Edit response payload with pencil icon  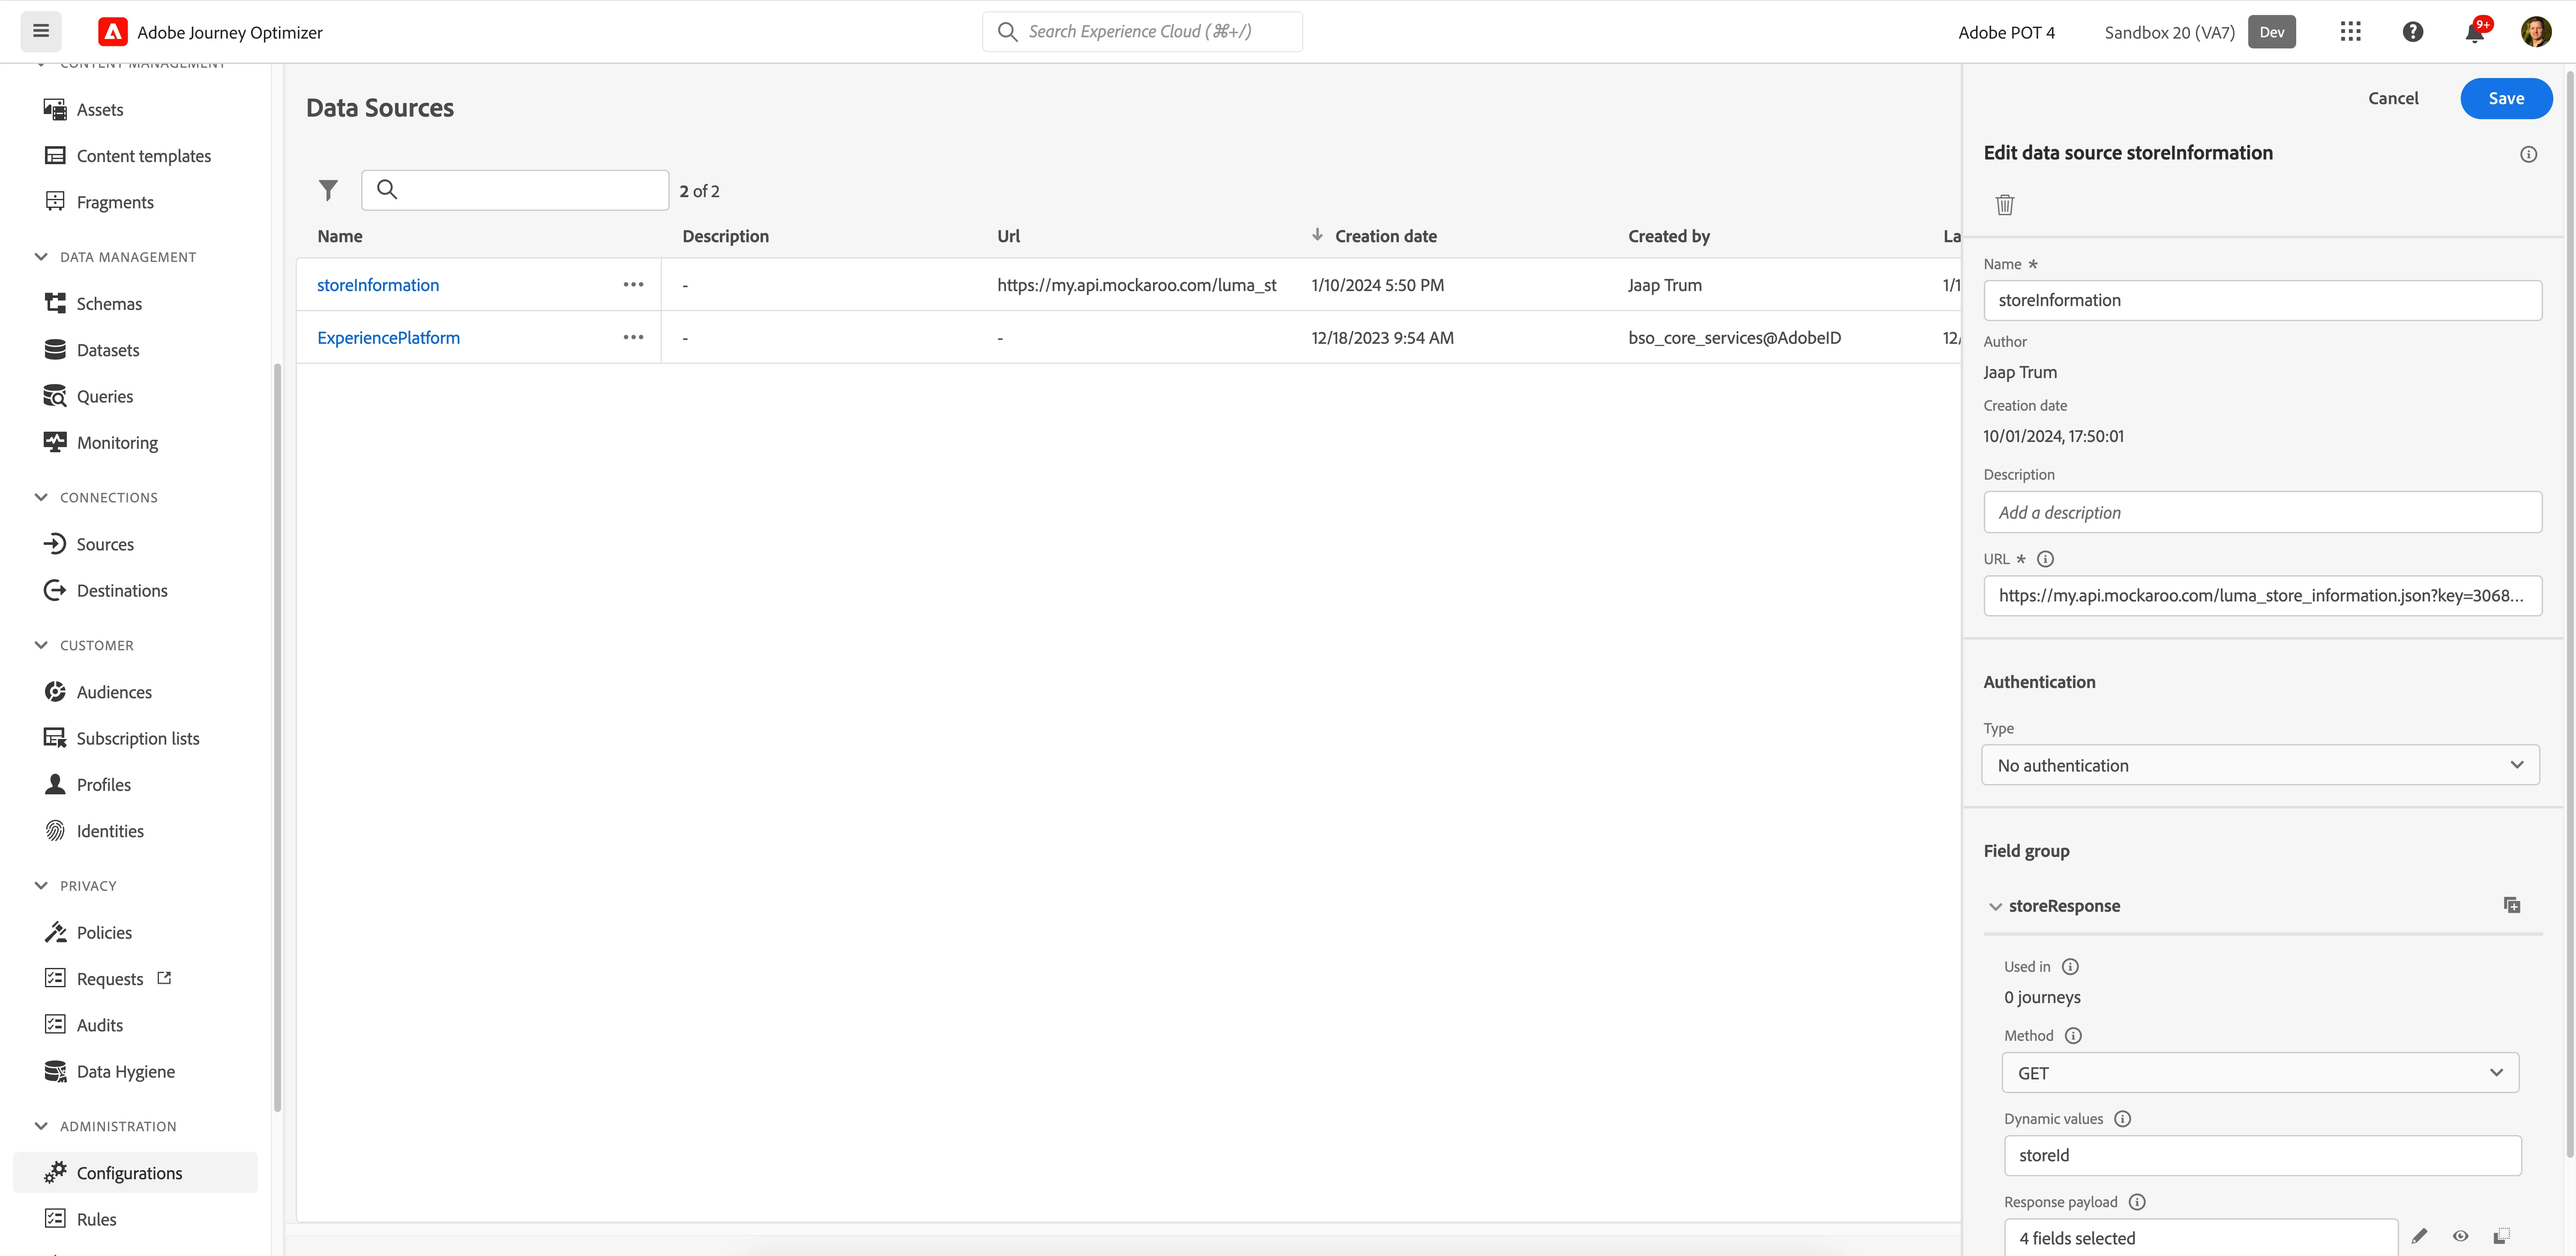coord(2419,1236)
